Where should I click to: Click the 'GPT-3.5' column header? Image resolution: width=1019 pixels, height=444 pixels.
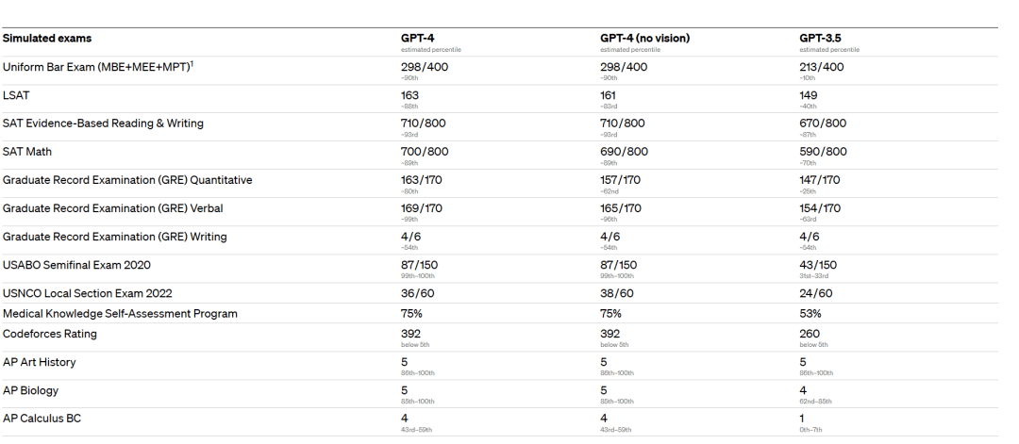(820, 39)
